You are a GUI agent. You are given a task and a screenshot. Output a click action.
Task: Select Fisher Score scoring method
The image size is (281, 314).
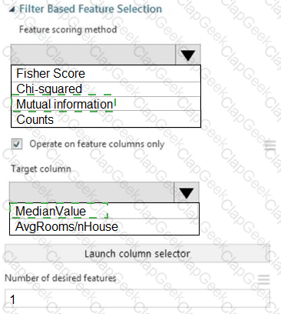[106, 74]
